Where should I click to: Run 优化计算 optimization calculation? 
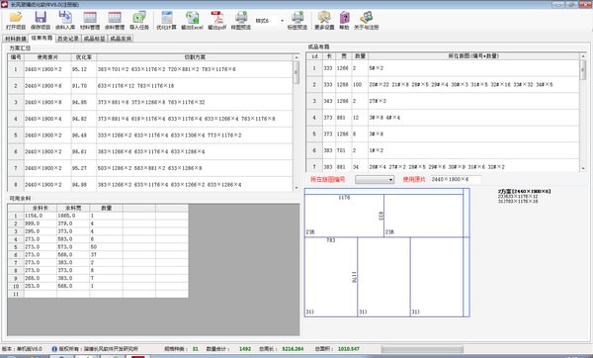coord(166,21)
